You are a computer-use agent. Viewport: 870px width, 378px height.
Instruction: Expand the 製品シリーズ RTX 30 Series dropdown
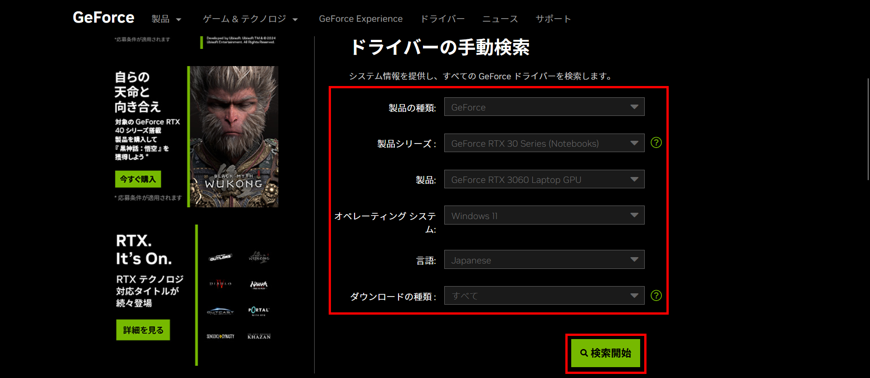point(544,143)
